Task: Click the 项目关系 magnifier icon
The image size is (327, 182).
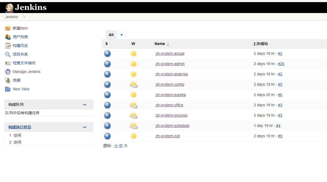Action: click(x=8, y=54)
